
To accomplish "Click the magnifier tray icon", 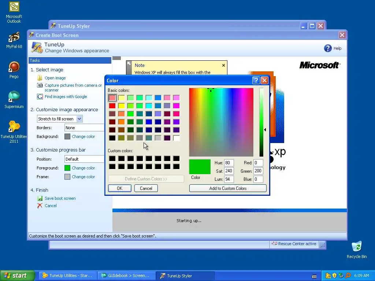I will pos(348,276).
